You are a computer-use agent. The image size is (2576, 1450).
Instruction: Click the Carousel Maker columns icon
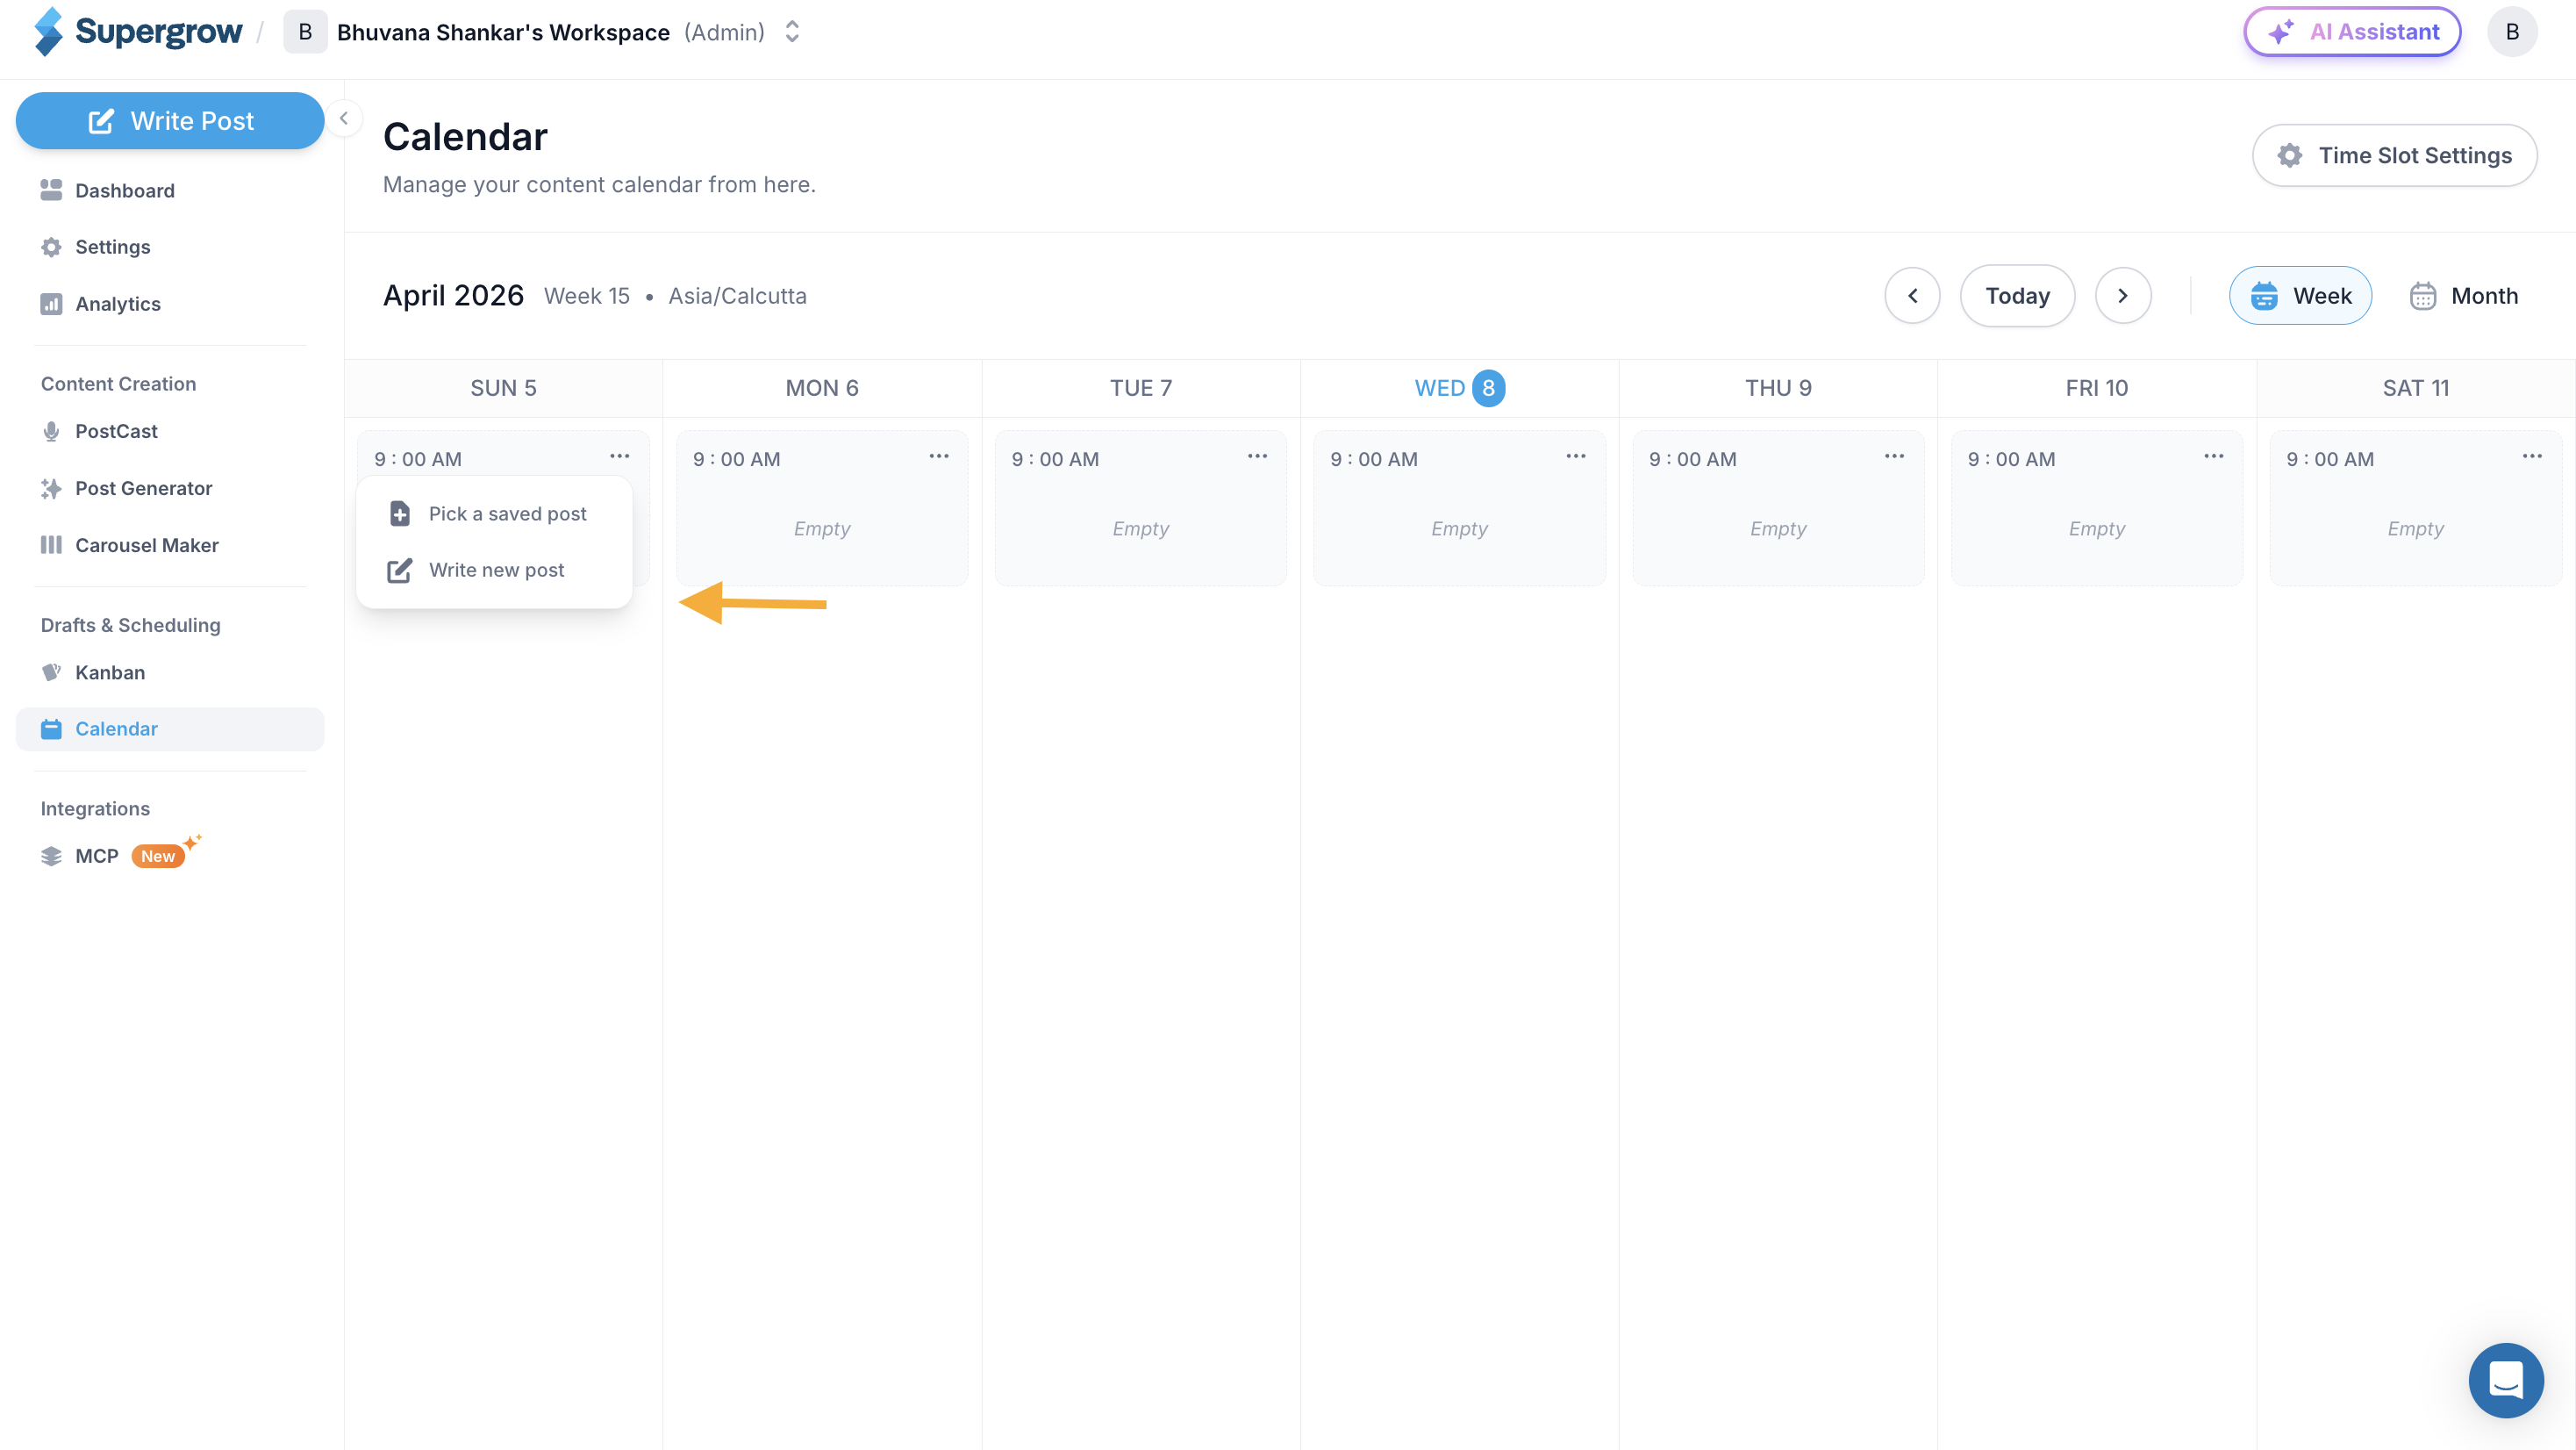coord(51,545)
